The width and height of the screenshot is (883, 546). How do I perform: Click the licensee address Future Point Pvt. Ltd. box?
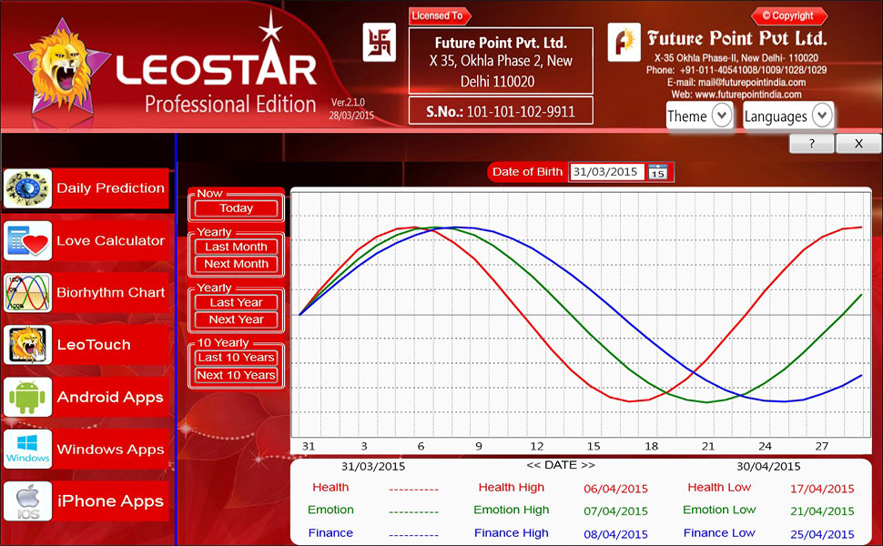(x=501, y=61)
